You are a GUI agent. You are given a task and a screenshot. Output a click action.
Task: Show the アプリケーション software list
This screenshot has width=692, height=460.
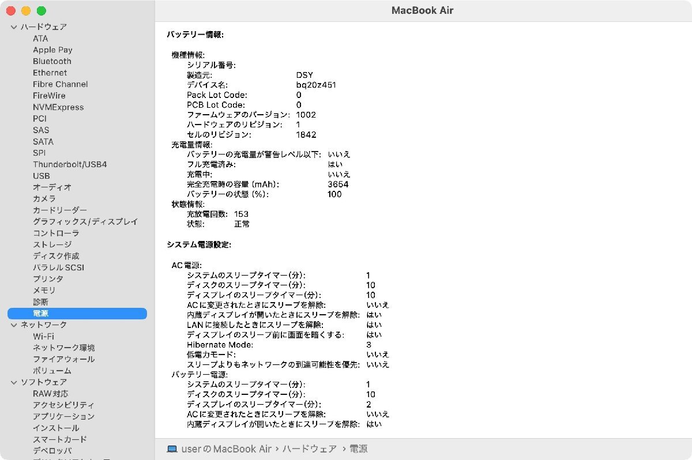63,416
